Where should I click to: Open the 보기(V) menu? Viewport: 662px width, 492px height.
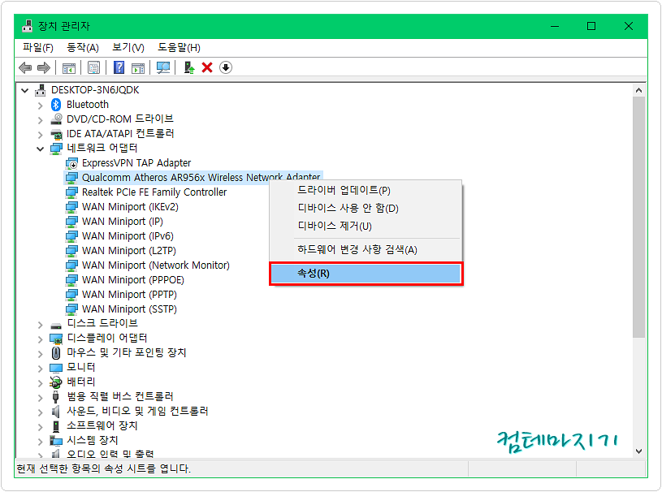pyautogui.click(x=128, y=48)
